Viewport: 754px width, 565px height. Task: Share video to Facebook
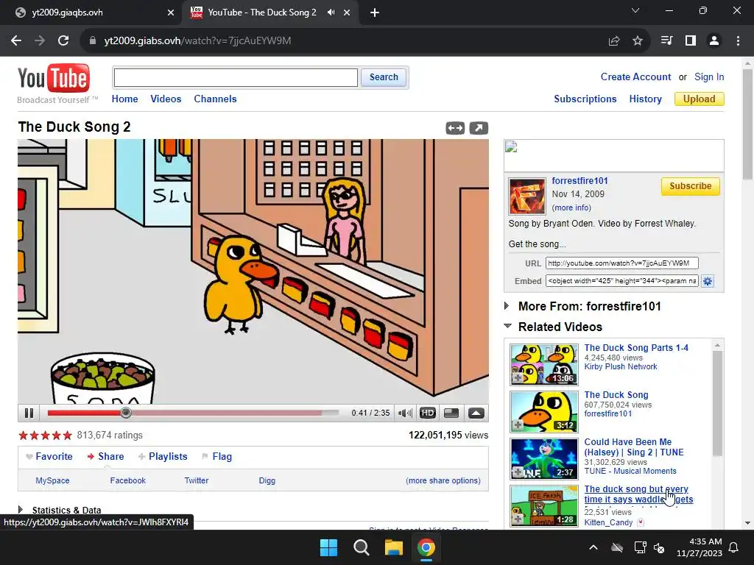(128, 480)
